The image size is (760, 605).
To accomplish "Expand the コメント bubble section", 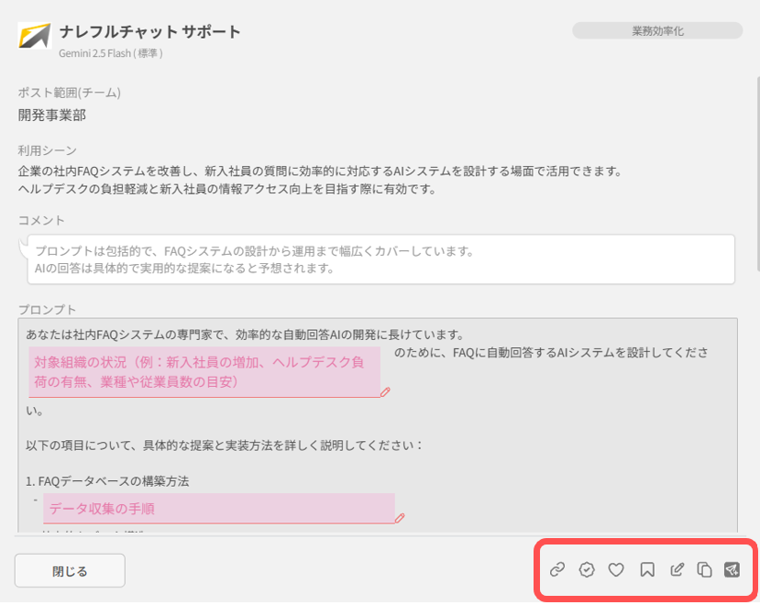I will coord(379,259).
